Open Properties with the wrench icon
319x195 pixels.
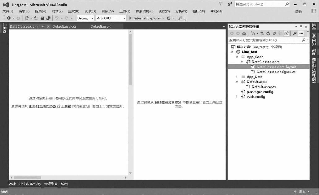[x=295, y=33]
